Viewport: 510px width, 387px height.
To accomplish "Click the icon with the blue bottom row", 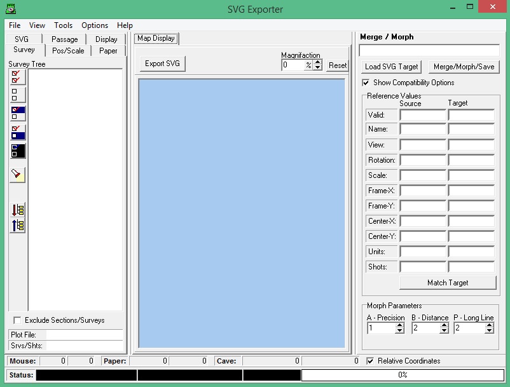I will tap(17, 132).
